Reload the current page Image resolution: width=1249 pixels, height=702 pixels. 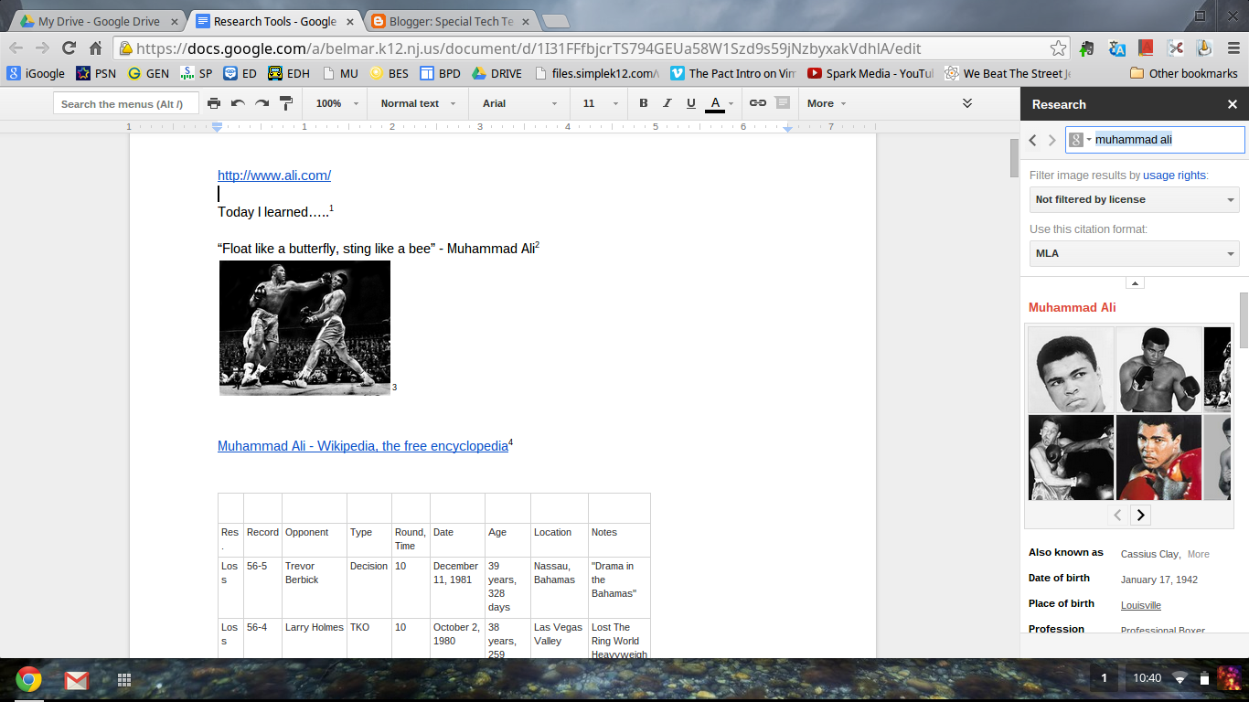(69, 48)
